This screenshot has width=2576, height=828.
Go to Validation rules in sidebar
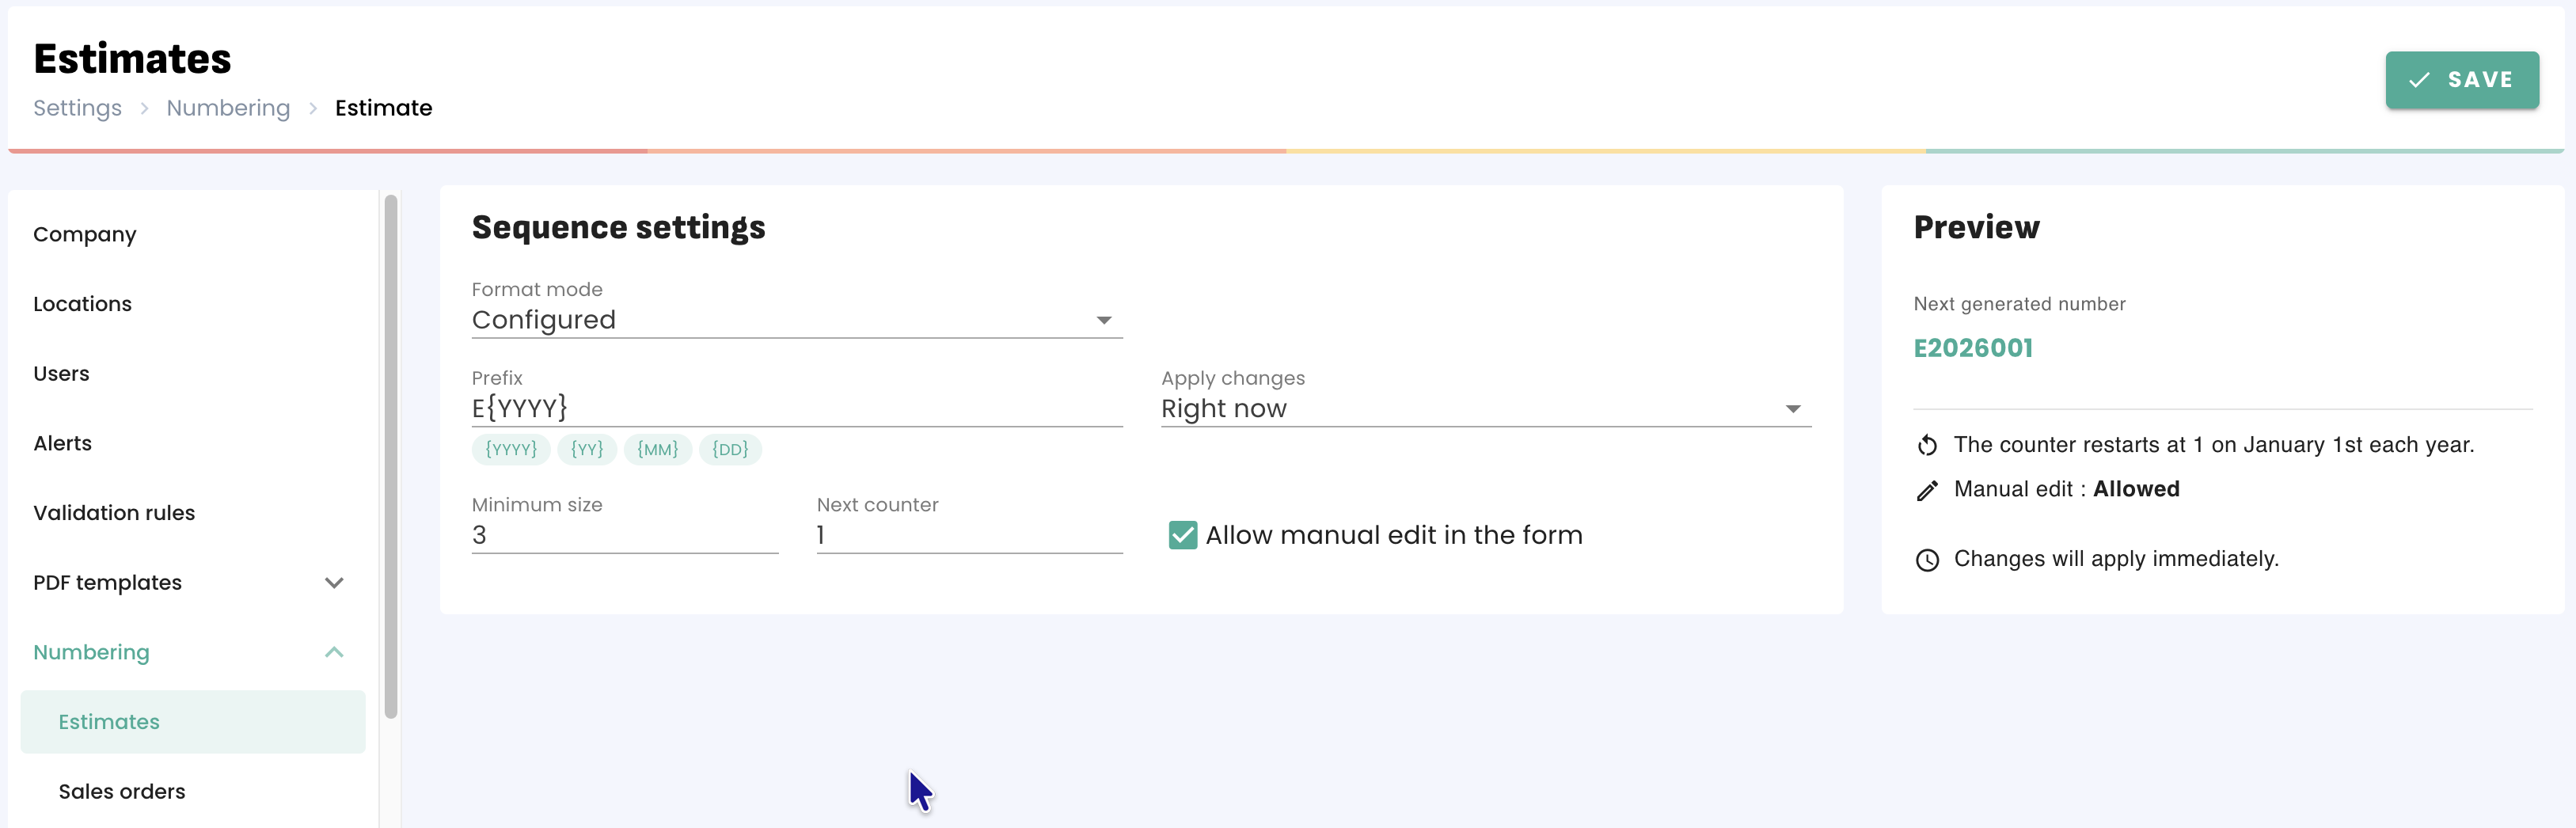pyautogui.click(x=114, y=513)
